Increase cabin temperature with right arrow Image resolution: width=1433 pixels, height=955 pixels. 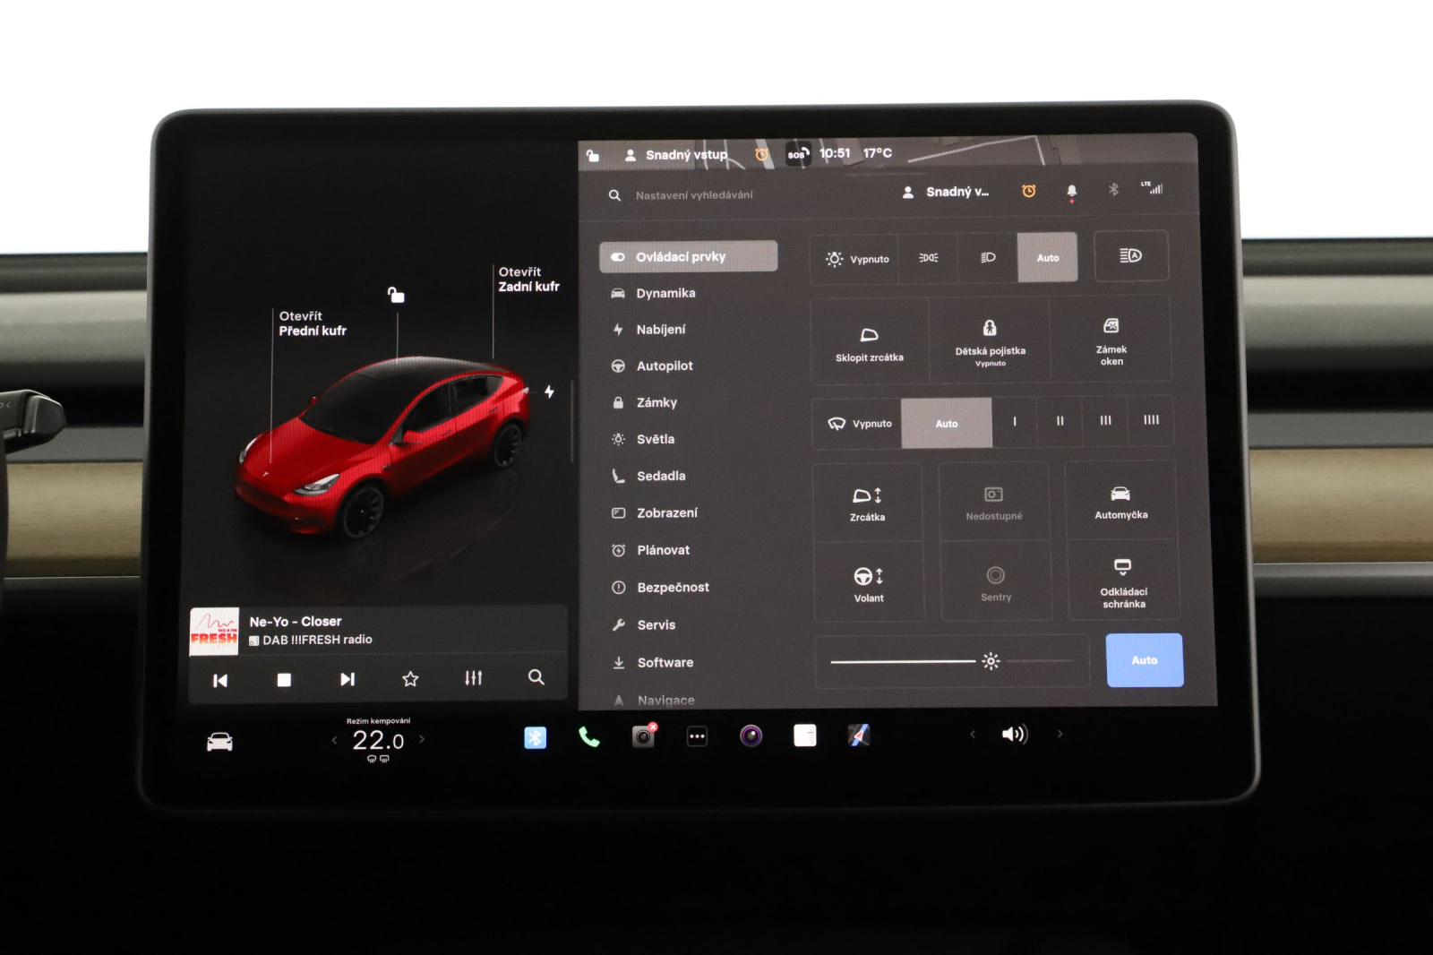(x=422, y=739)
